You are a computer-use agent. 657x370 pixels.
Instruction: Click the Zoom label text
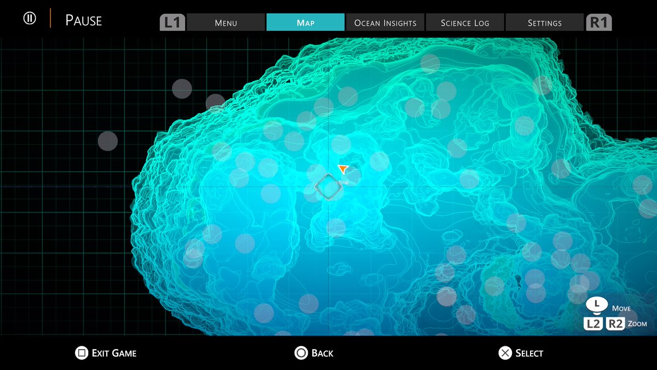(637, 324)
